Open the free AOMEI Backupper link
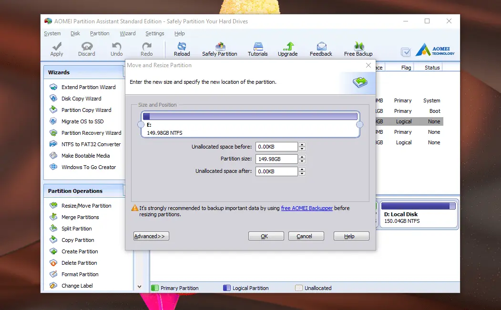501x310 pixels. pos(307,208)
